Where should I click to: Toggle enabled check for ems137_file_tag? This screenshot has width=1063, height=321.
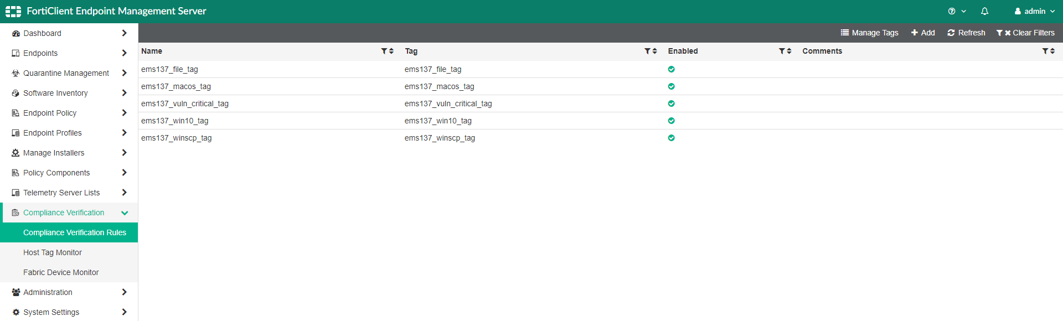[671, 69]
